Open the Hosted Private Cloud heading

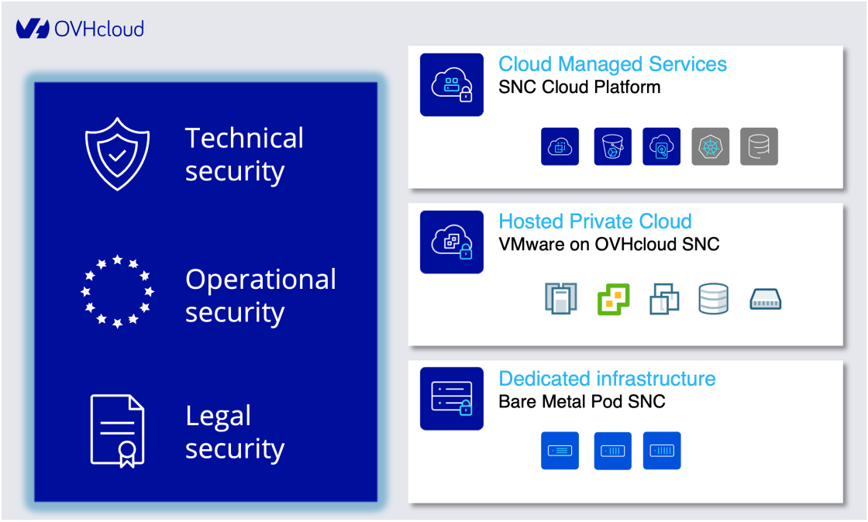click(595, 222)
